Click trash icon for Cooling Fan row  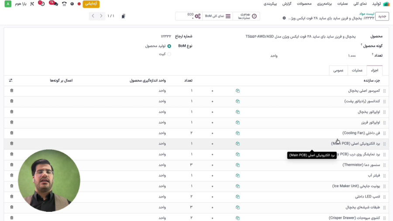11,133
